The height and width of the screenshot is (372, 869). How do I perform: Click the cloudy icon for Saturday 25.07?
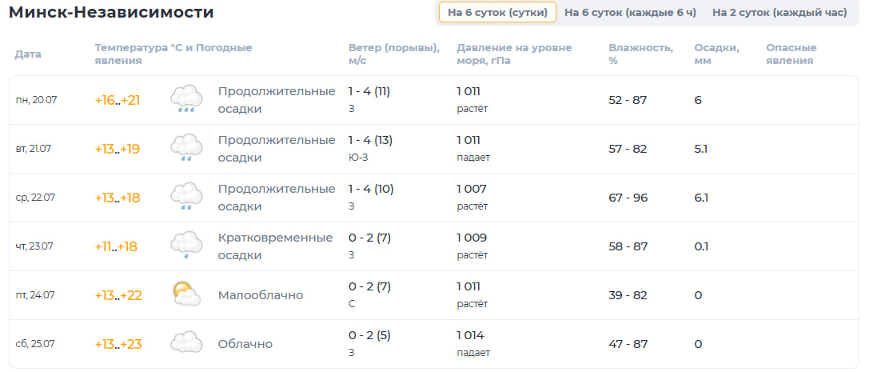click(x=186, y=342)
